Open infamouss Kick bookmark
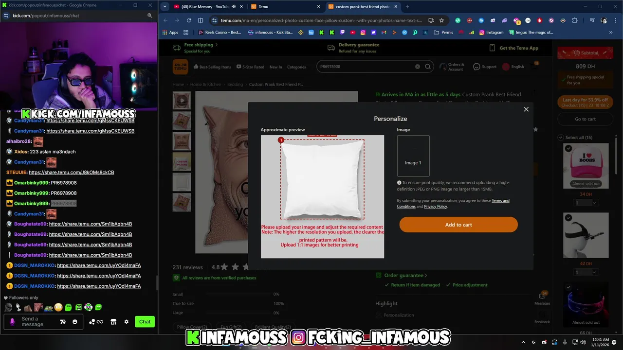The height and width of the screenshot is (350, 623). 270,33
